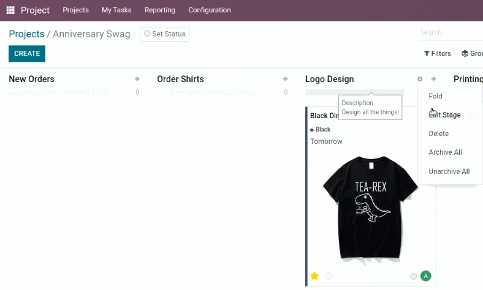The width and height of the screenshot is (483, 290).
Task: Click the Black tag on the task card
Action: click(321, 130)
